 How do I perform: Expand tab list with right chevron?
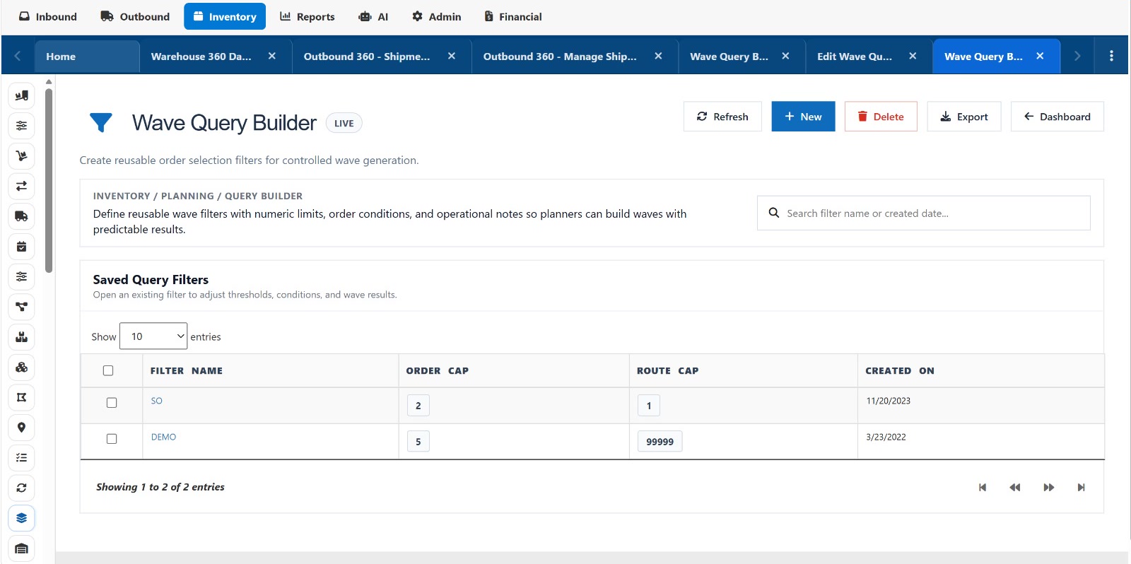1077,56
